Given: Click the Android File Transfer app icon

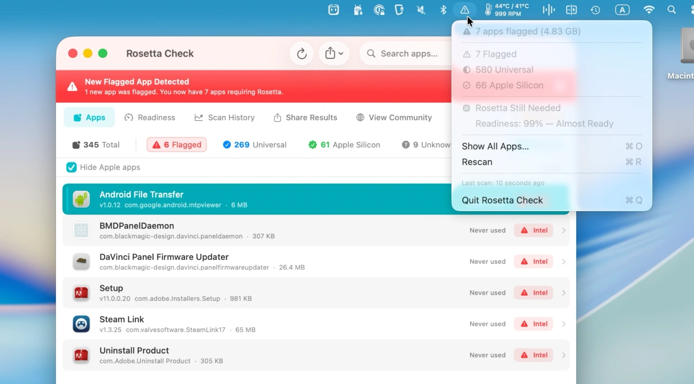Looking at the screenshot, I should [x=81, y=199].
